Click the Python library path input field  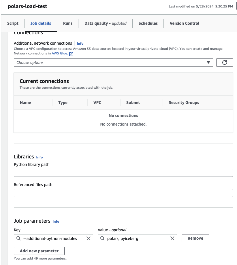(x=123, y=173)
